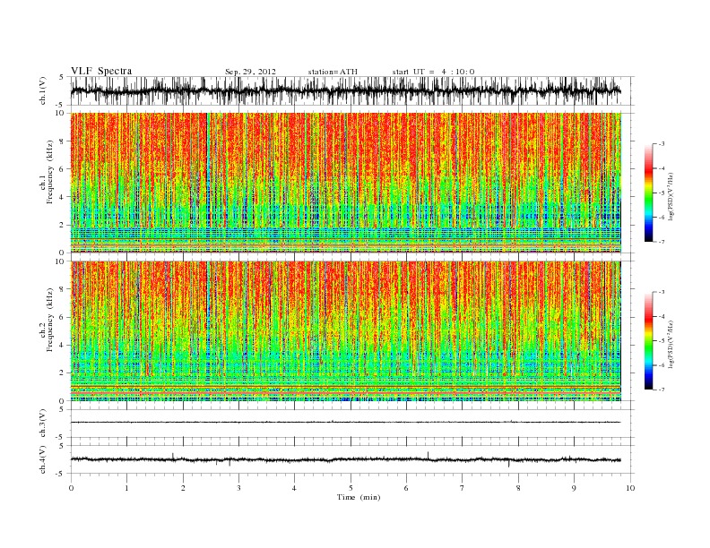Click the "6" kHz tick on ch.2 frequency axis
The height and width of the screenshot is (548, 710).
[63, 317]
